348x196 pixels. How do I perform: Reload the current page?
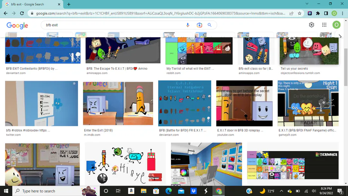pos(22,13)
